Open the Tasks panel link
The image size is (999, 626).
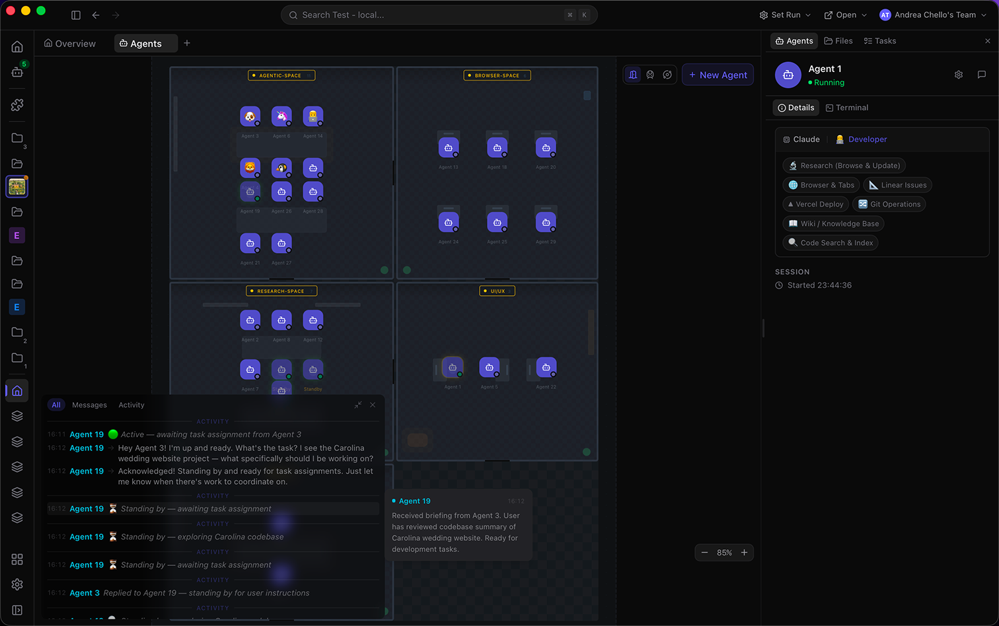pos(879,40)
